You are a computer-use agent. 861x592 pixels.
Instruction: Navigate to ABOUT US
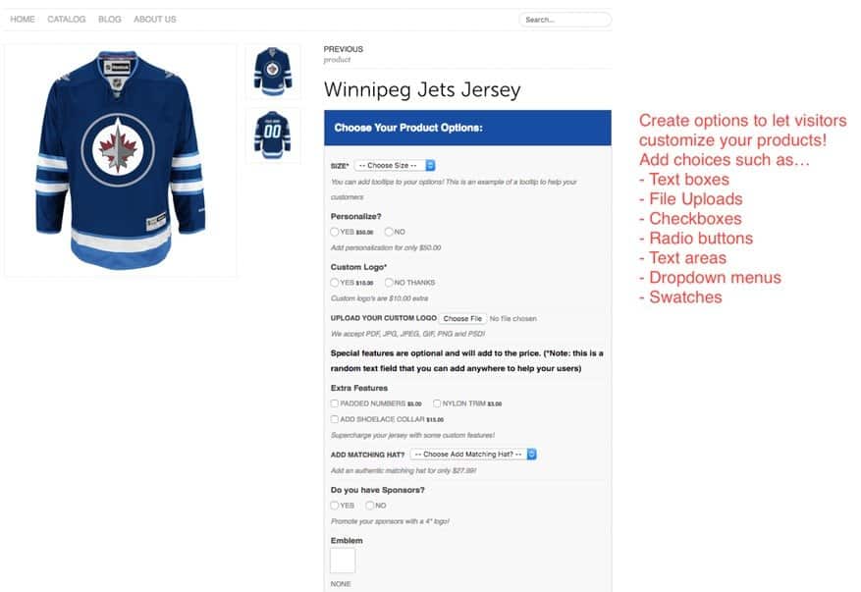click(x=155, y=20)
